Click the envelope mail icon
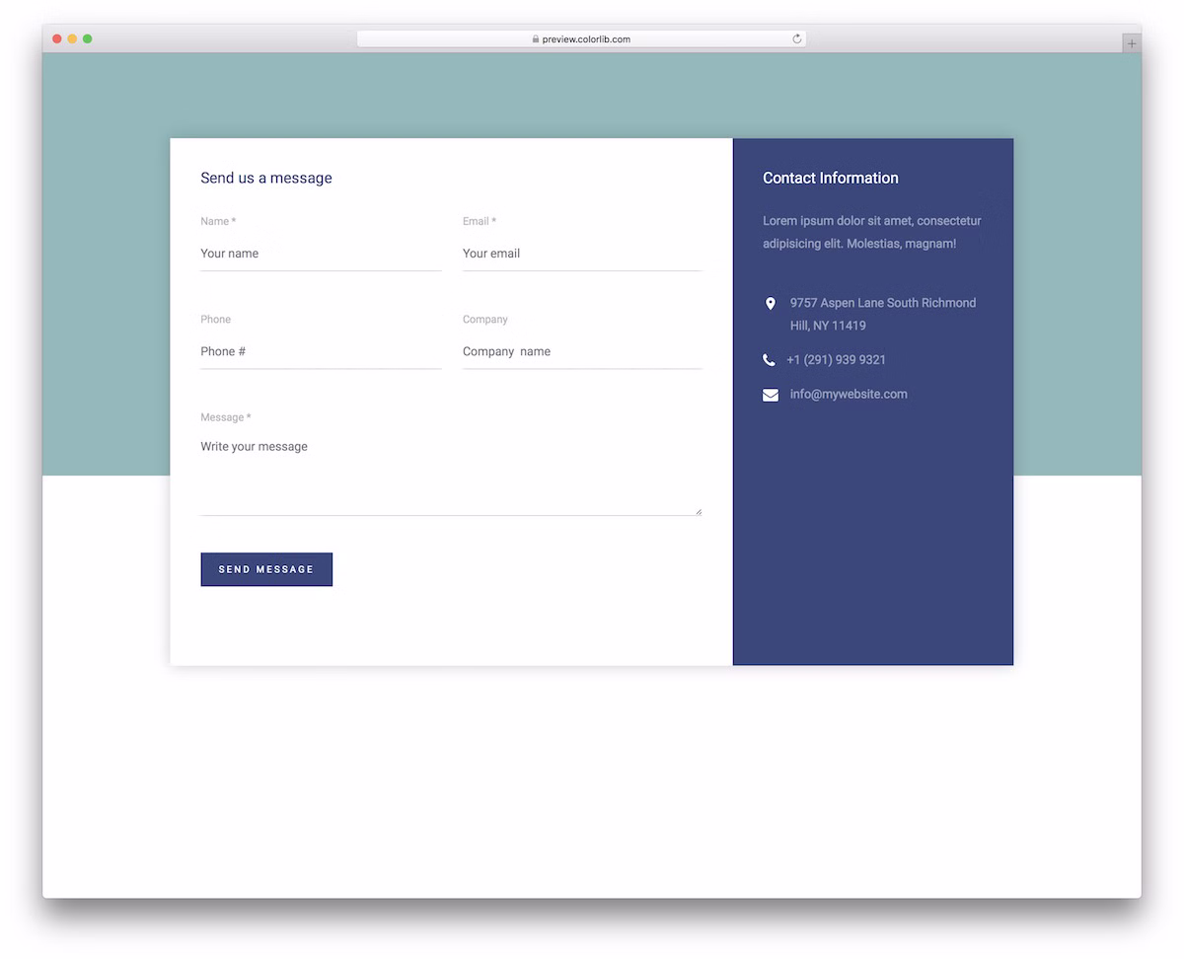This screenshot has width=1184, height=959. [x=770, y=395]
